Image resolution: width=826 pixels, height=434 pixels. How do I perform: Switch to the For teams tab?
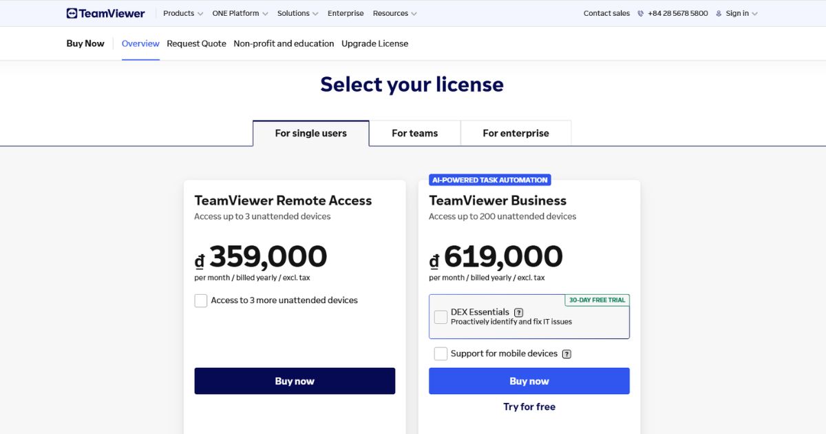point(415,134)
